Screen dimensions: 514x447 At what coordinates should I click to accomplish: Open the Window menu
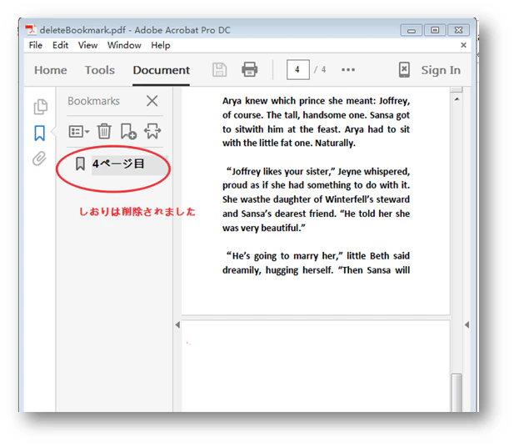(x=124, y=45)
